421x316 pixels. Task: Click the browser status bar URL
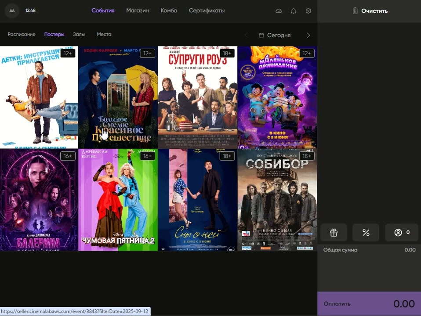pyautogui.click(x=75, y=312)
